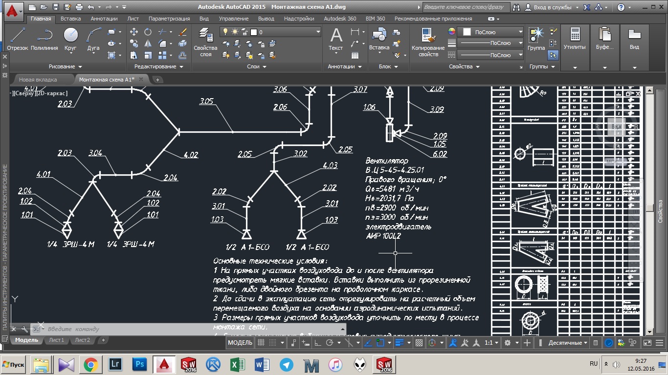Click the hatch tool icon in Рисование
The height and width of the screenshot is (375, 668).
[111, 56]
